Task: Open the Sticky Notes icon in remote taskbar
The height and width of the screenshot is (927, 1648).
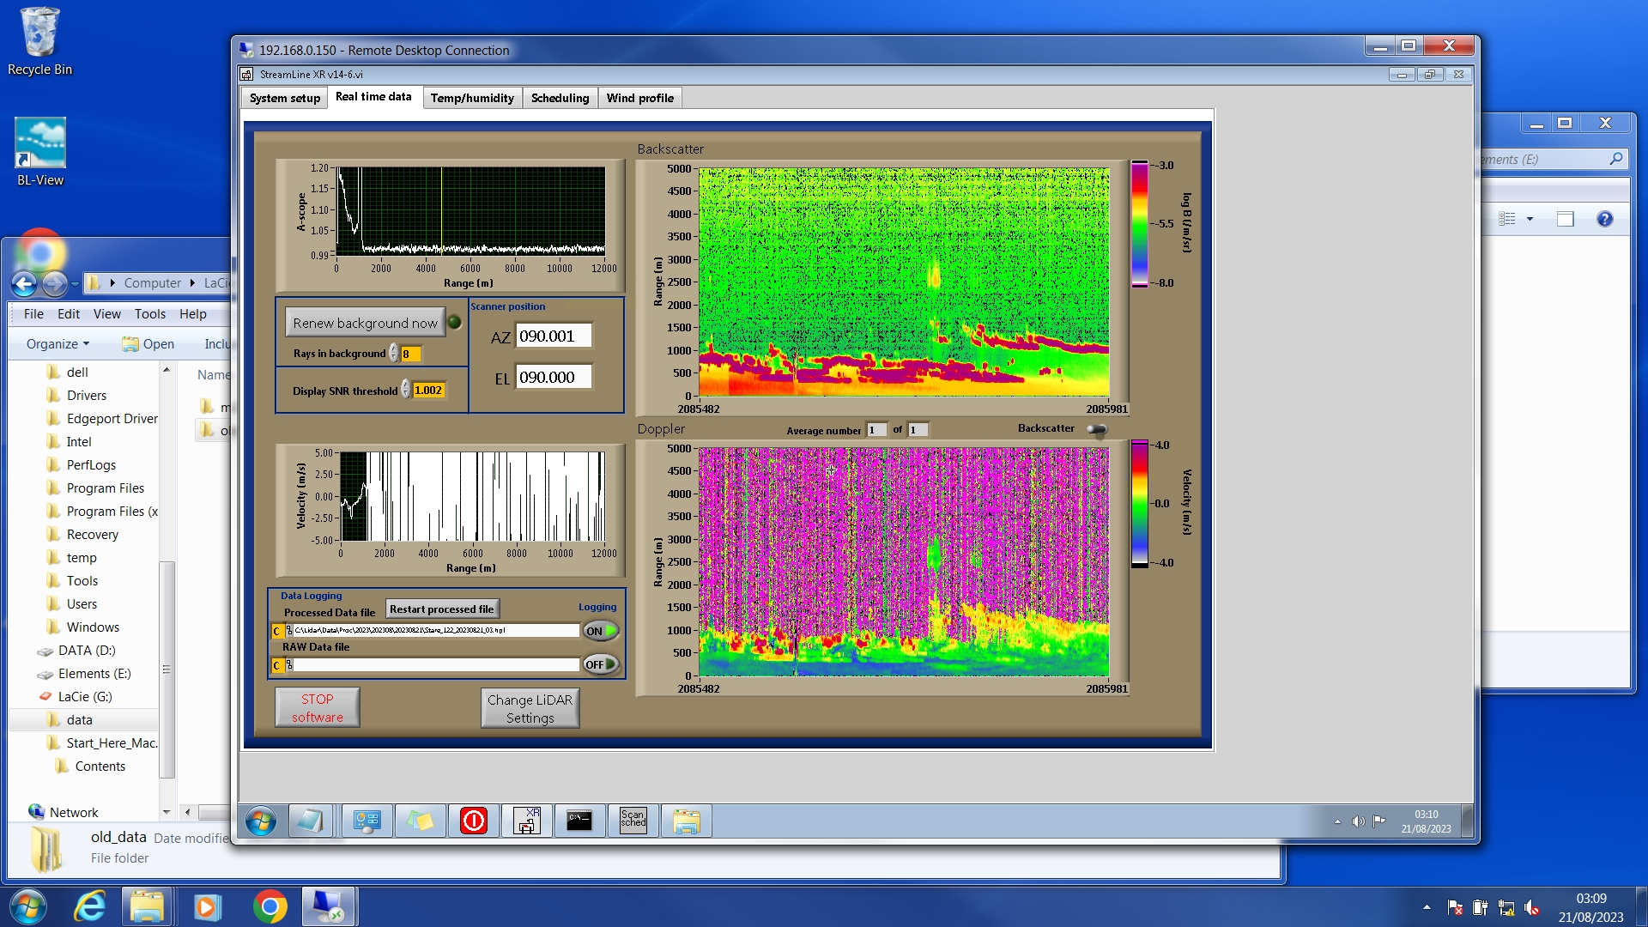Action: point(420,821)
